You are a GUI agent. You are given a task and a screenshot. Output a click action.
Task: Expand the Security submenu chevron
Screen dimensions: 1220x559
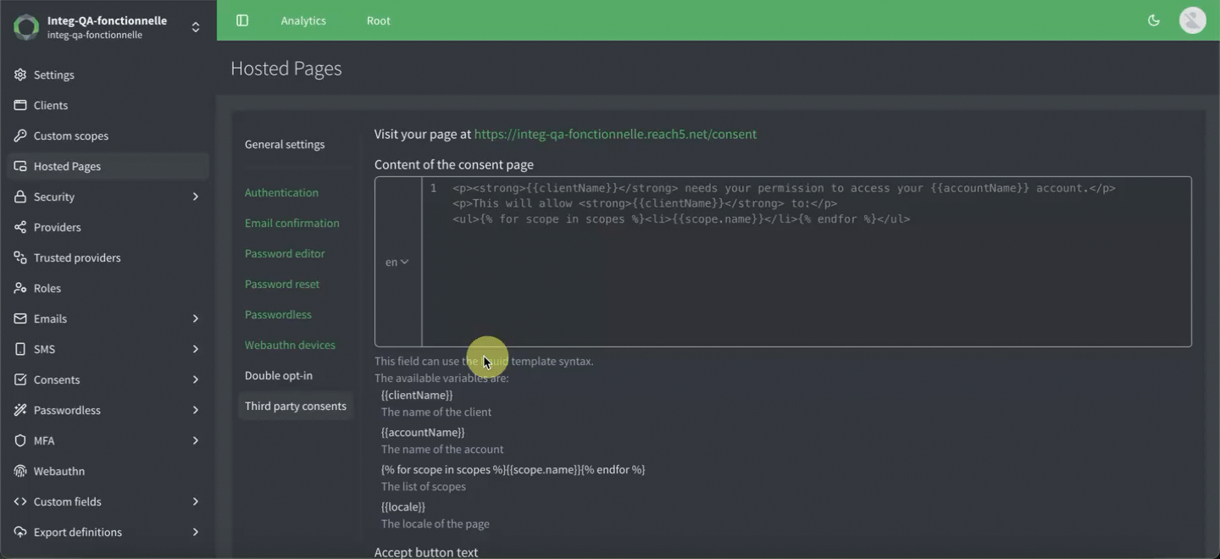(196, 196)
